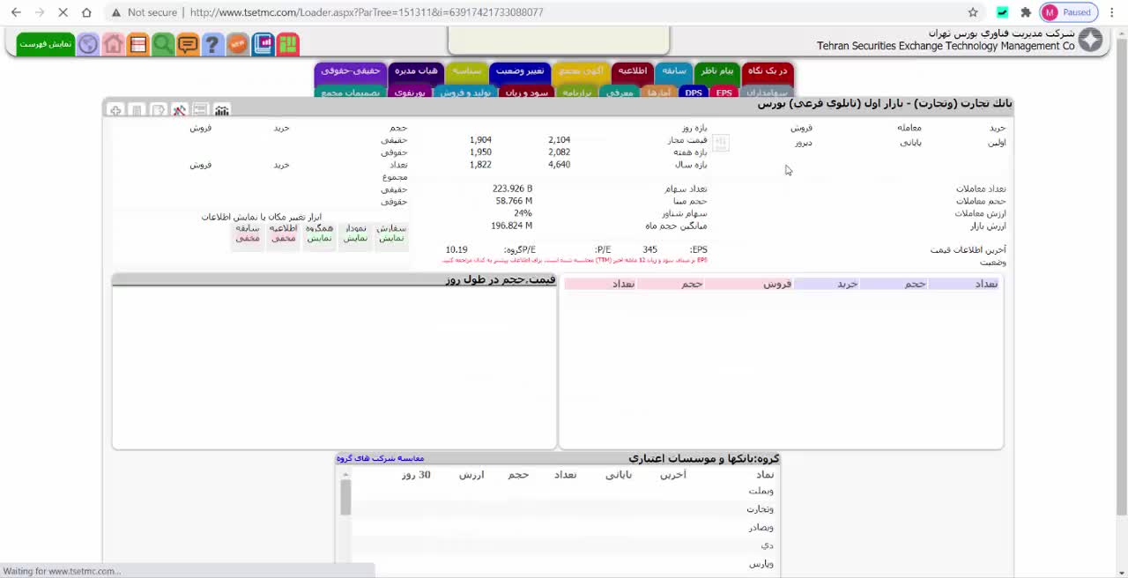Click the question mark help icon
The image size is (1128, 578).
point(212,44)
